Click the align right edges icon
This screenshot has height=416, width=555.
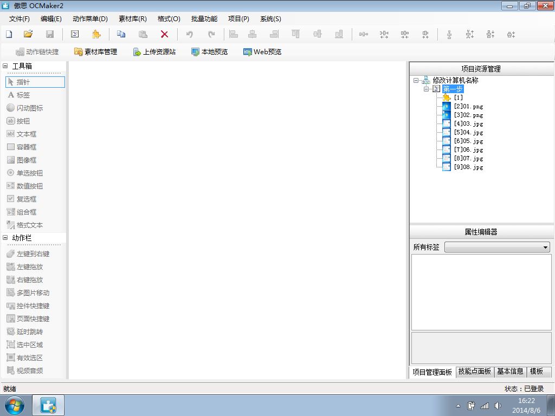[274, 34]
